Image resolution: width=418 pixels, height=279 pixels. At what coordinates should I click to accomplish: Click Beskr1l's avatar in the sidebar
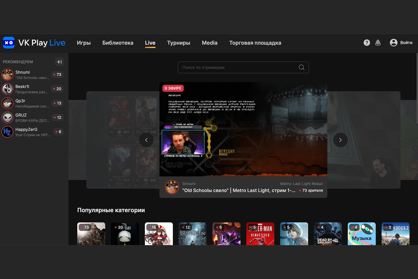(x=8, y=89)
